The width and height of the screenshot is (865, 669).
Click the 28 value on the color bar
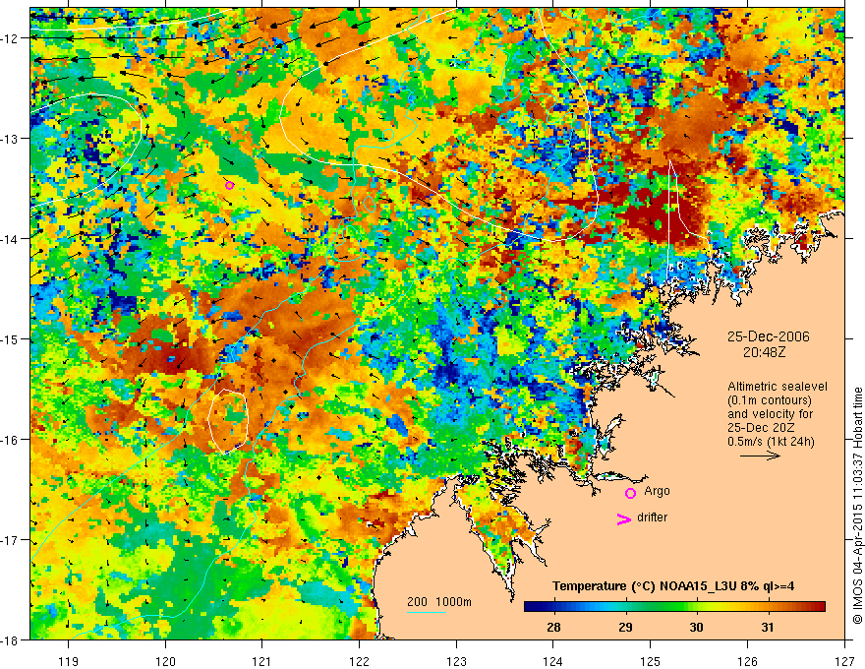pos(553,627)
